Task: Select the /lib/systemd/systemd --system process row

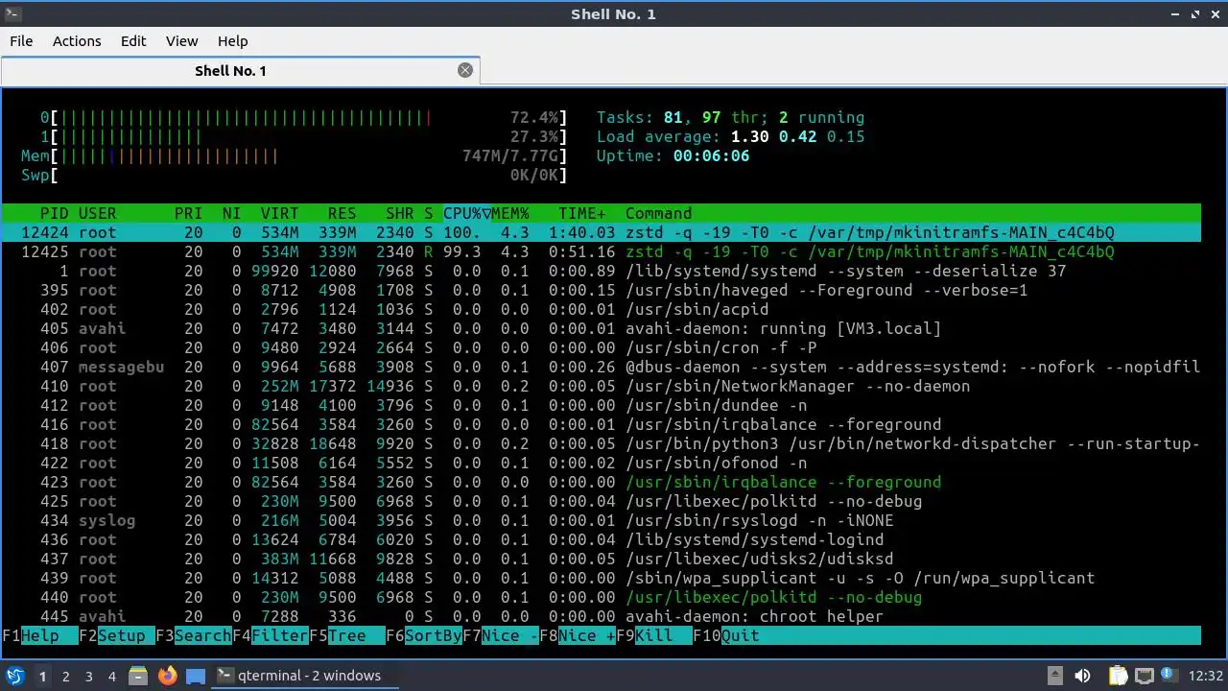Action: [602, 271]
